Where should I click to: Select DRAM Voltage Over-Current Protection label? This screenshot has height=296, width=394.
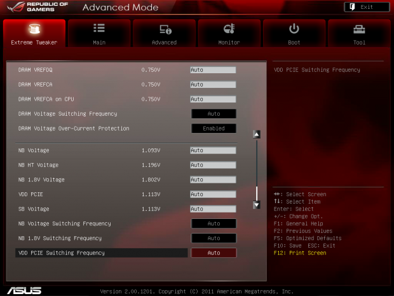tap(74, 129)
